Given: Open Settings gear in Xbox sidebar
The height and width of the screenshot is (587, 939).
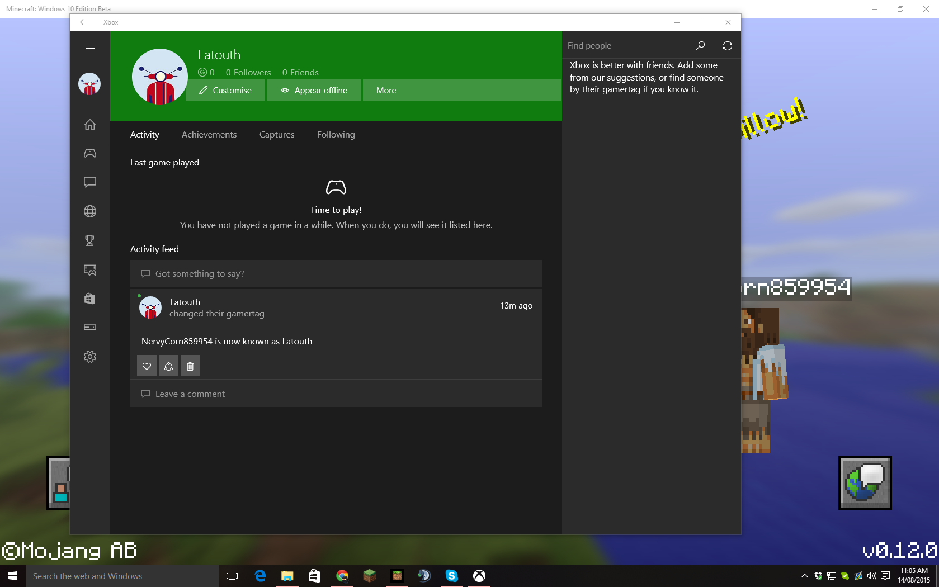Looking at the screenshot, I should (x=90, y=357).
